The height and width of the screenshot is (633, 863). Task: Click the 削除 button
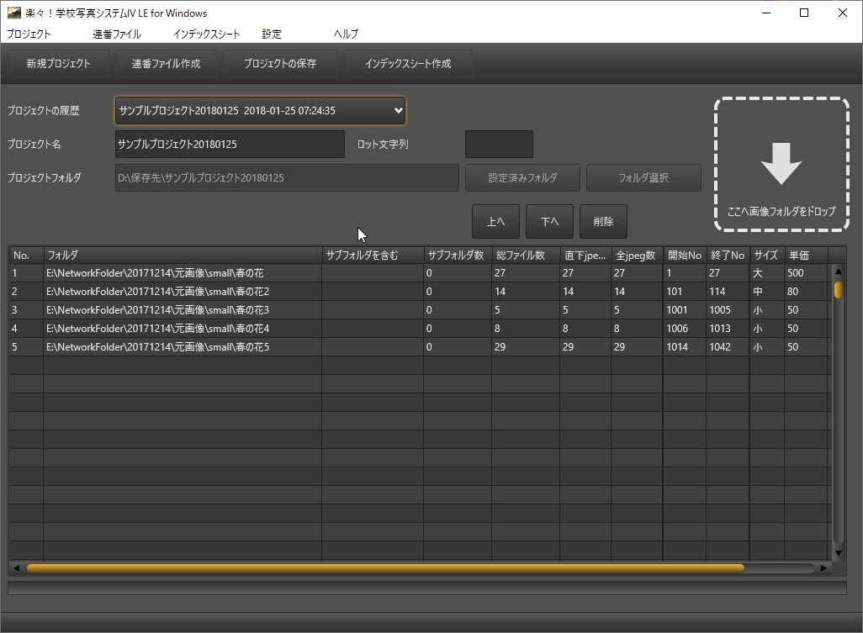(x=603, y=222)
